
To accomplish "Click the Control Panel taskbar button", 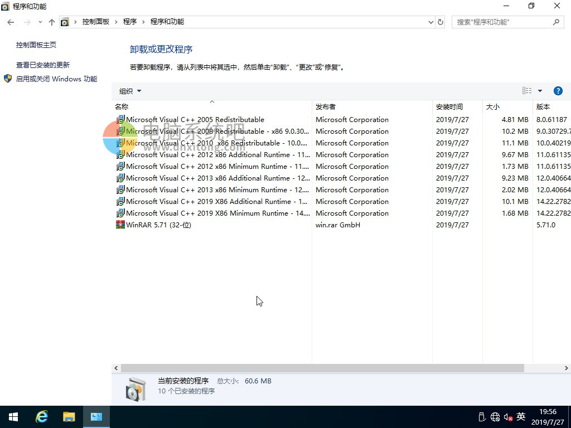I will pos(96,417).
